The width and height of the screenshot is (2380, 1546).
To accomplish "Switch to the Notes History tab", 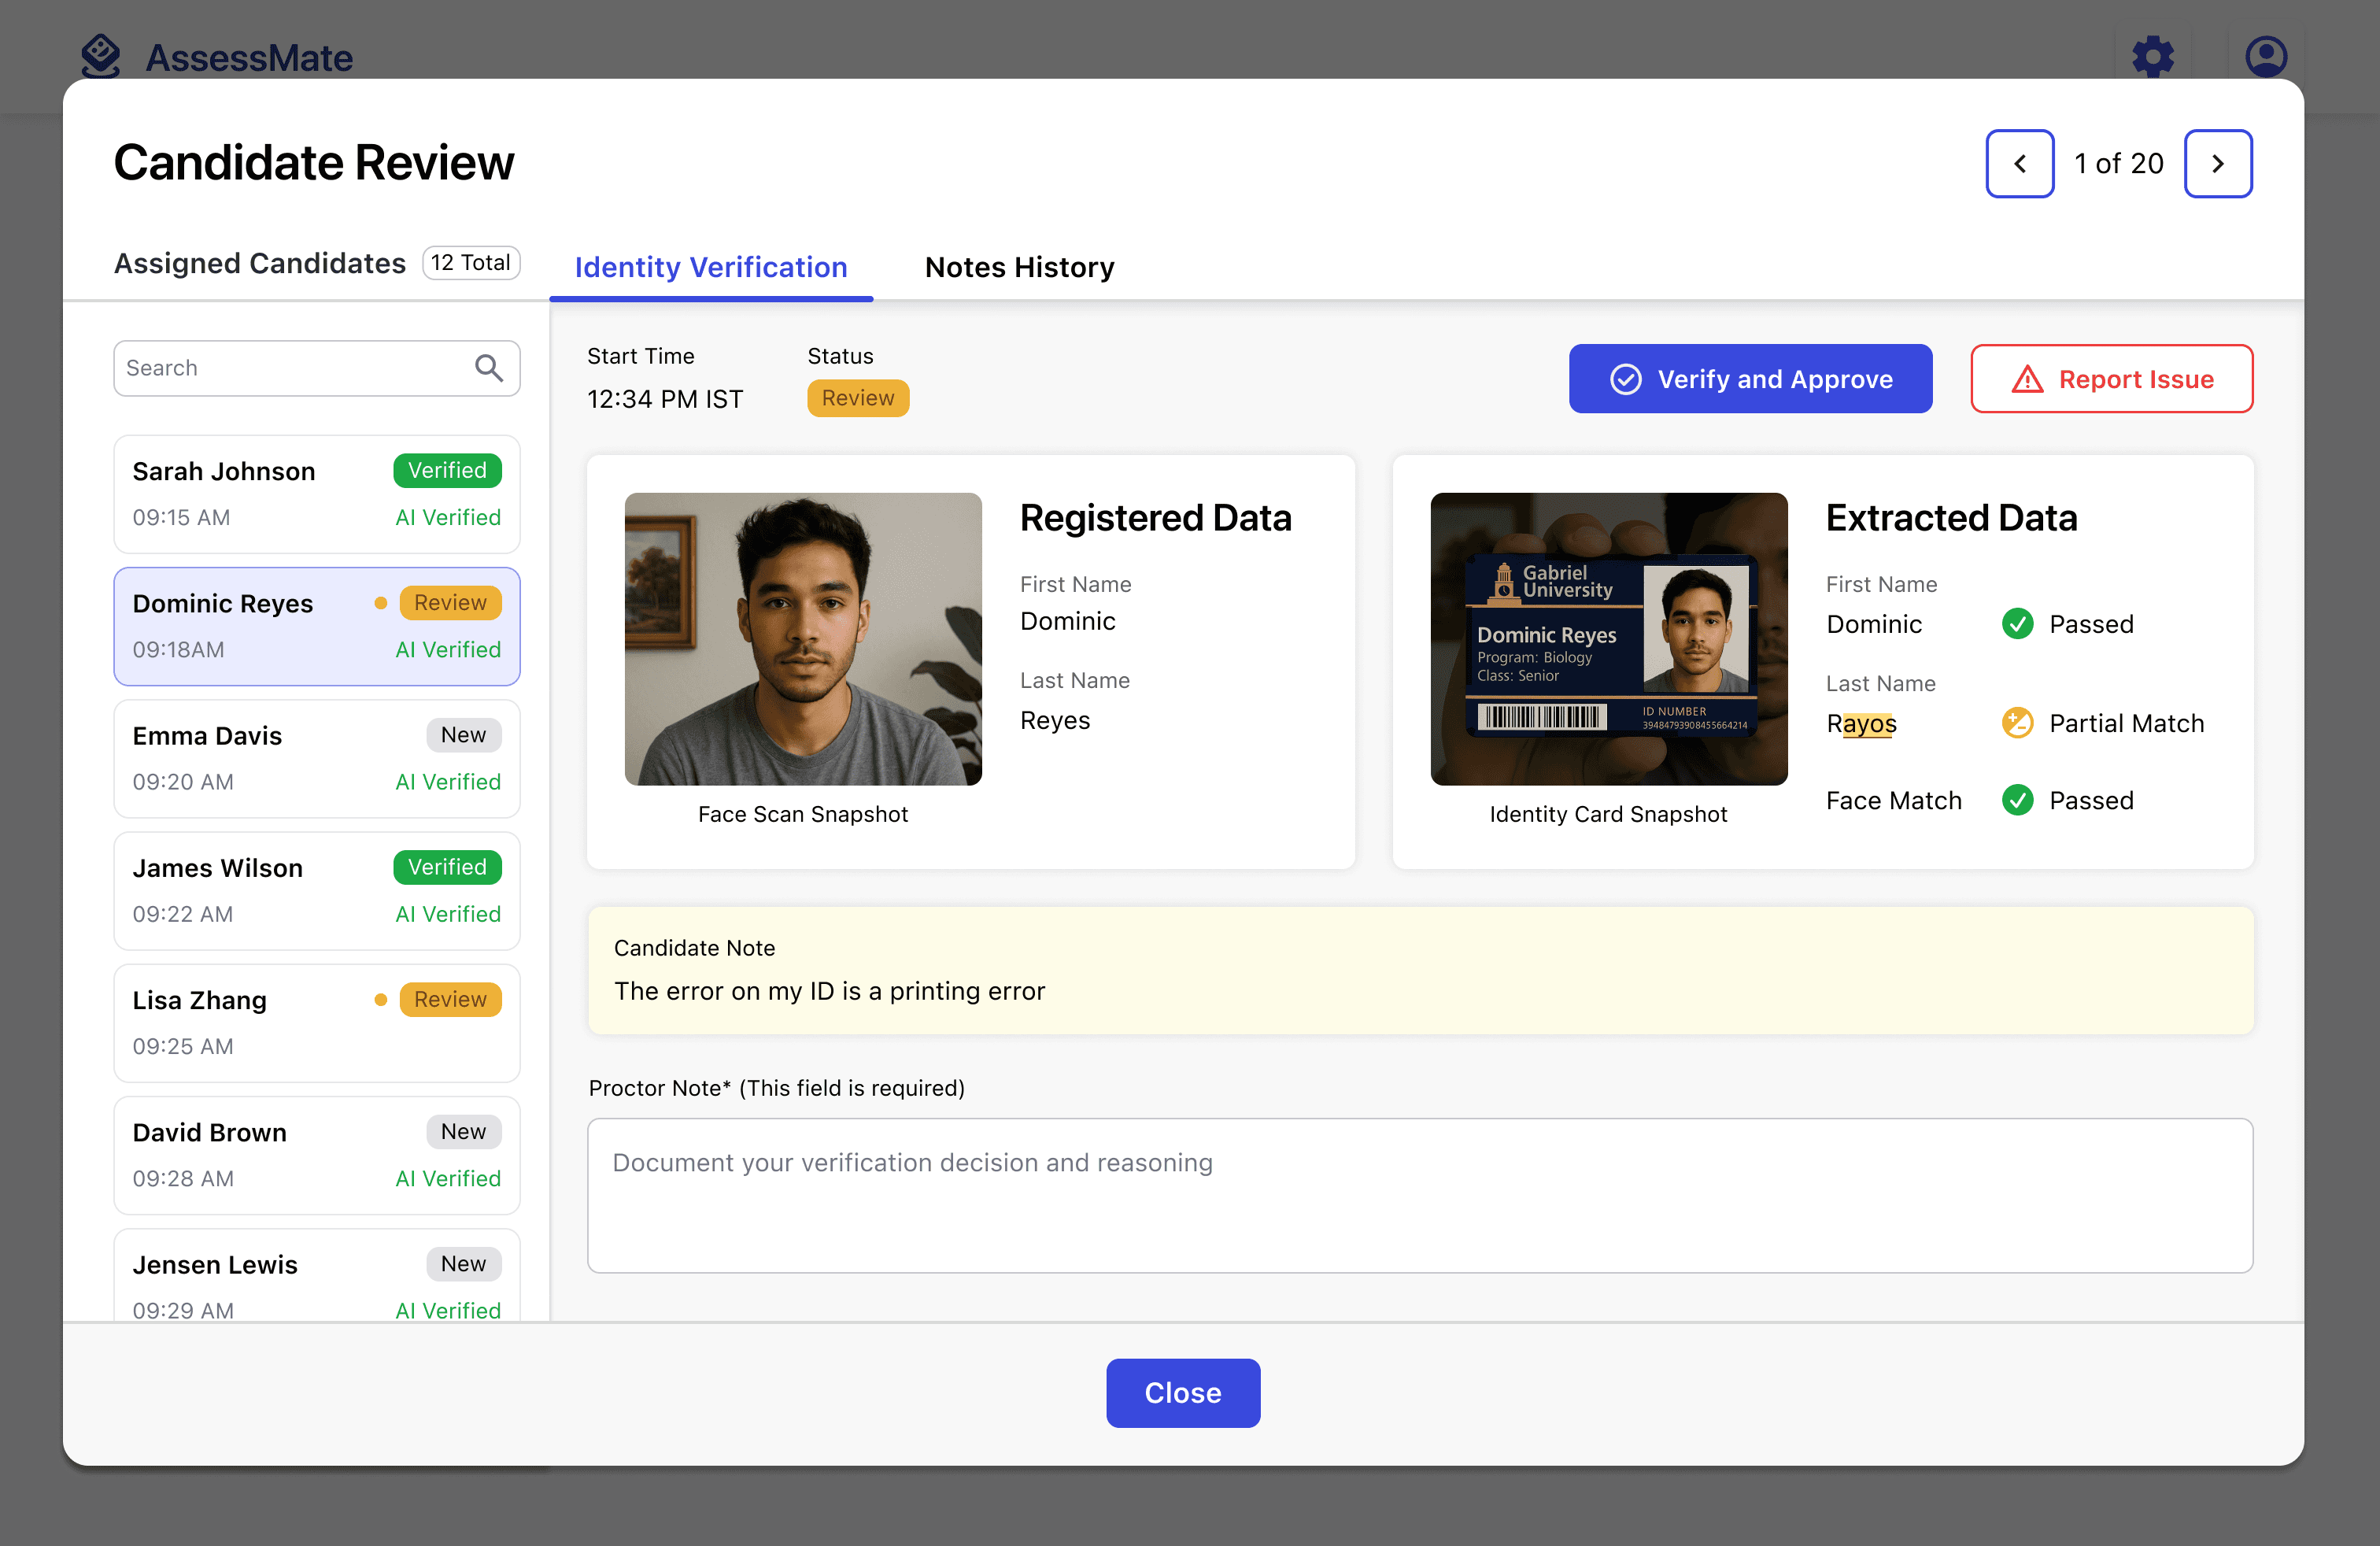I will [x=1019, y=267].
